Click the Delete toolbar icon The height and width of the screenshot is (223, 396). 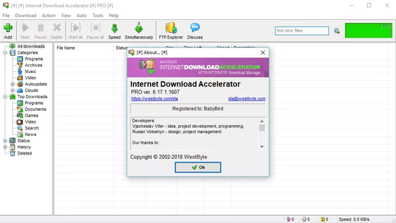(57, 31)
